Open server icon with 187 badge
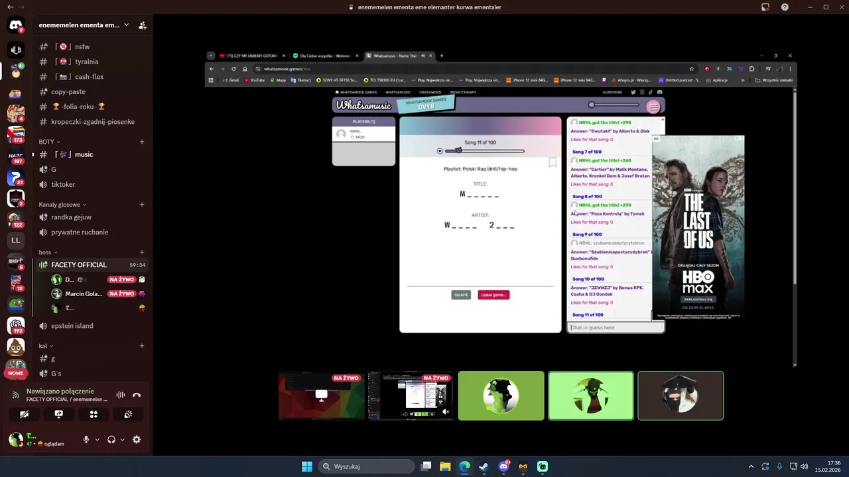849x477 pixels. [16, 156]
